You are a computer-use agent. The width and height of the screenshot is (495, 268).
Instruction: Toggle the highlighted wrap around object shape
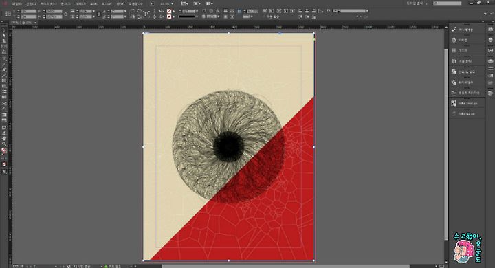[x=239, y=11]
